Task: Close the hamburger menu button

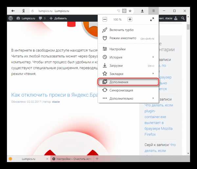Action: pyautogui.click(x=153, y=11)
